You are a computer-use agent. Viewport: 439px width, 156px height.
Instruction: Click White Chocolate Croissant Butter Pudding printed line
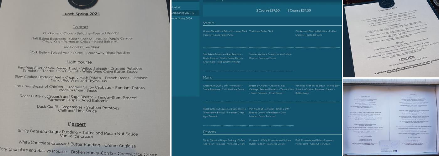pyautogui.click(x=77, y=144)
